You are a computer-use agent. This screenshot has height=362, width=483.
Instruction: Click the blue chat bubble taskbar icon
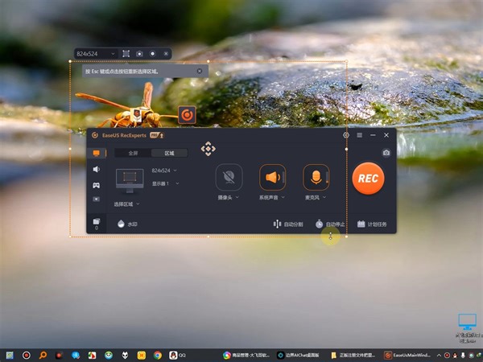(76, 356)
